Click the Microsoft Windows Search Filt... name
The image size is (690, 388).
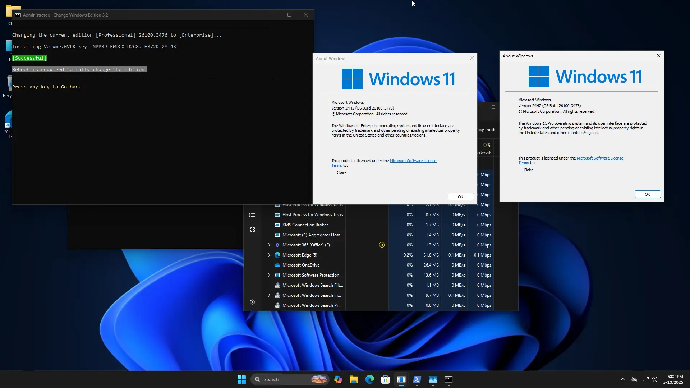(x=313, y=285)
